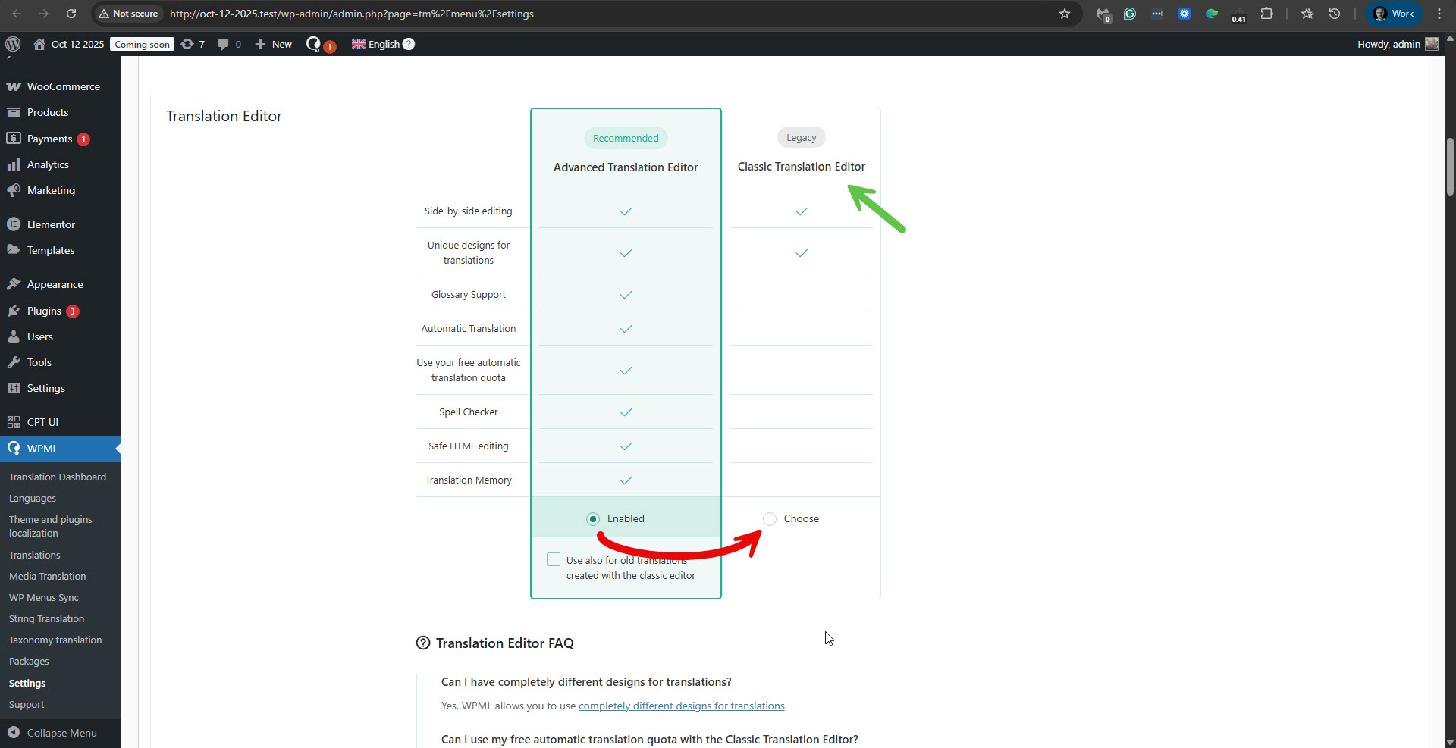The height and width of the screenshot is (748, 1456).
Task: Open the all bookmarks star icon
Action: [1307, 14]
